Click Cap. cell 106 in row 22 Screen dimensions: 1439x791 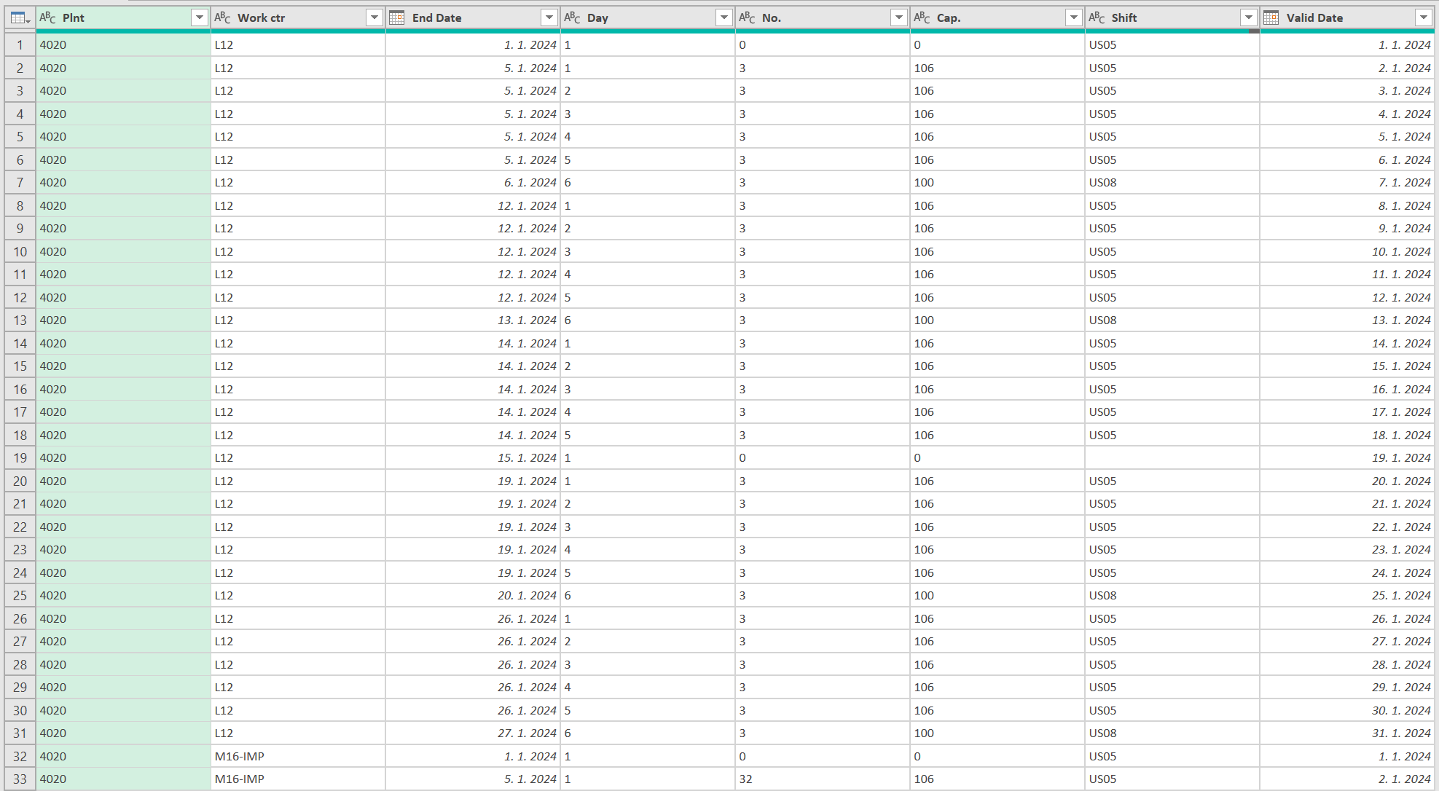(997, 527)
